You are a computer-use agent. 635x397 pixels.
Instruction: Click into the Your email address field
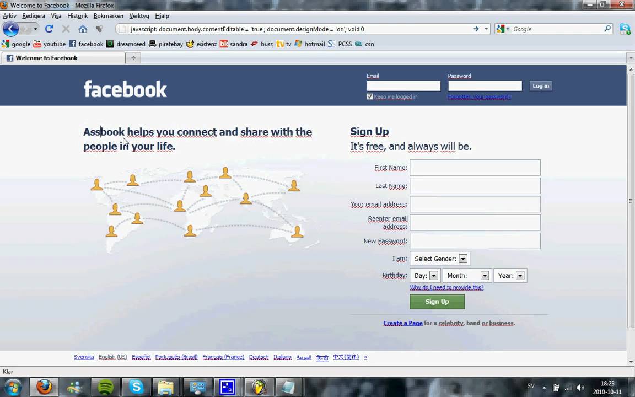point(475,204)
